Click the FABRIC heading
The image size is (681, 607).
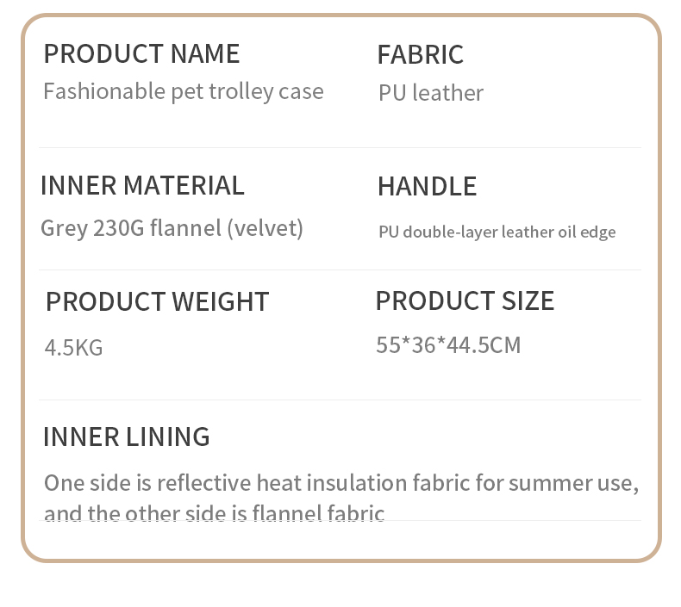click(421, 54)
